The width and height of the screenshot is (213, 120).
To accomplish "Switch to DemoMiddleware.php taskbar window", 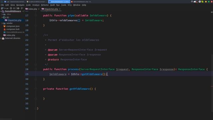I will tap(81, 2).
